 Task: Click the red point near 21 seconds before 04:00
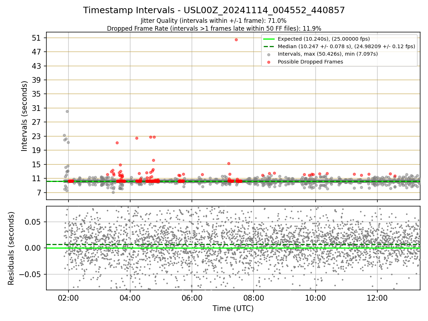click(117, 143)
